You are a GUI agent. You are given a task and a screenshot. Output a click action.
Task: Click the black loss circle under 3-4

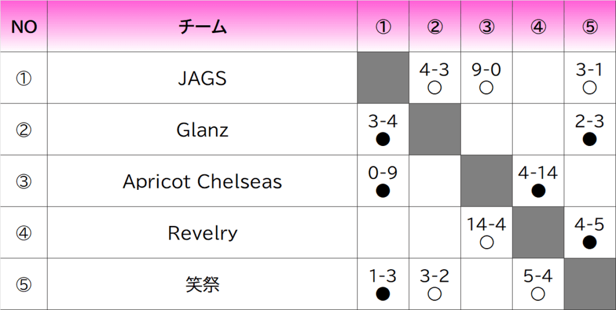tap(383, 140)
